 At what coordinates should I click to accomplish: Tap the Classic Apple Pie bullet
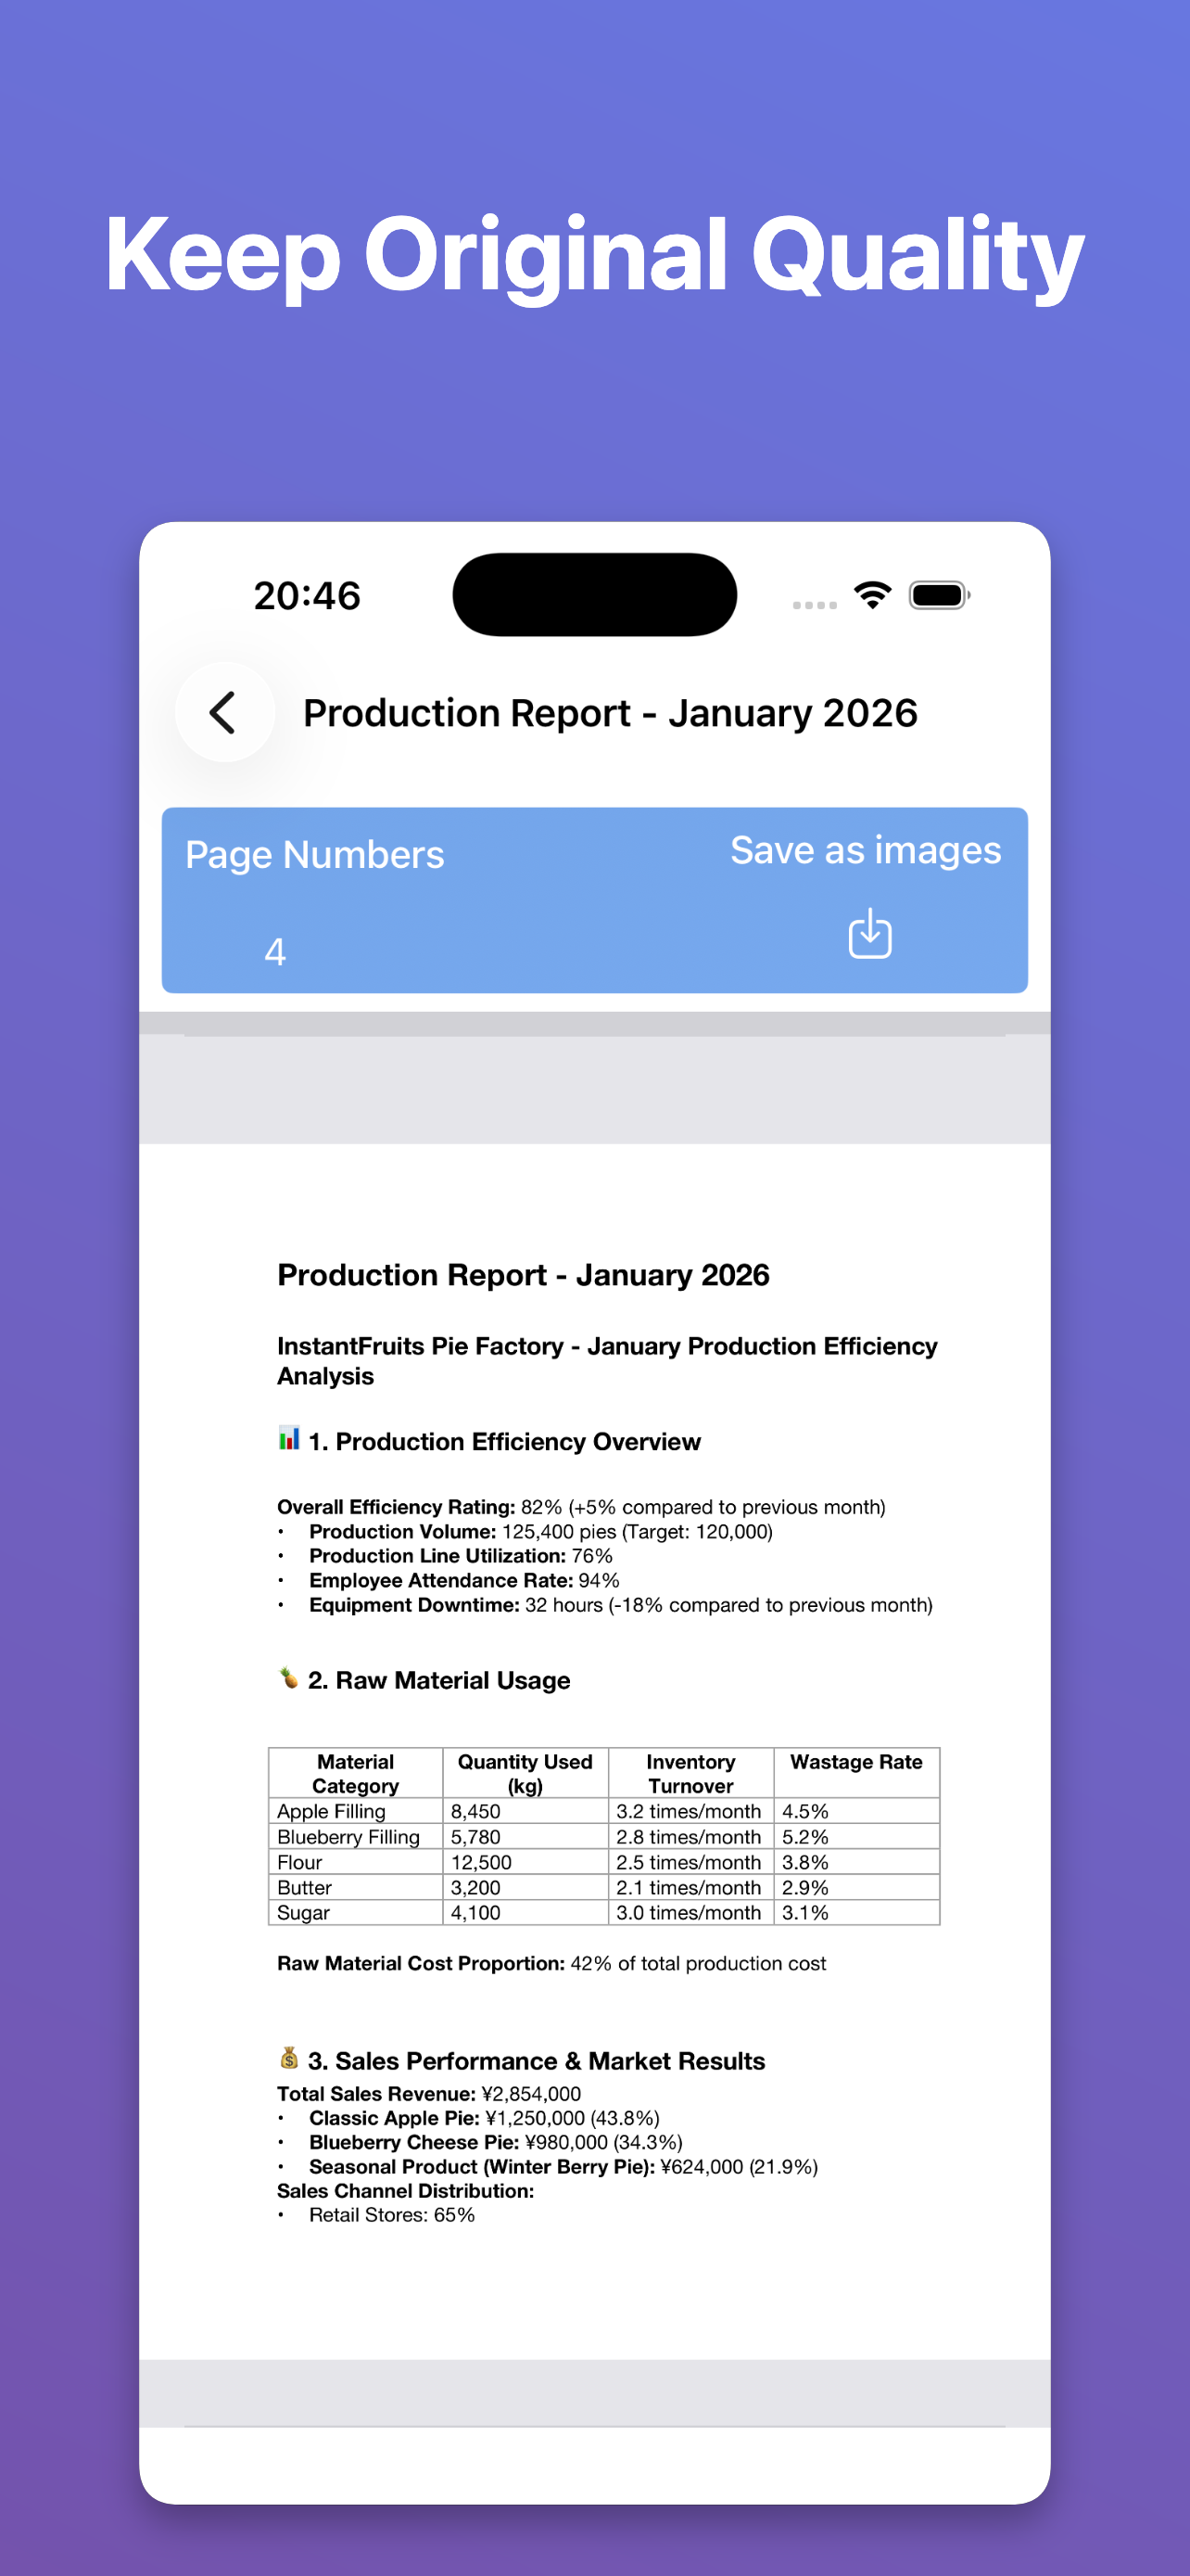point(484,2118)
